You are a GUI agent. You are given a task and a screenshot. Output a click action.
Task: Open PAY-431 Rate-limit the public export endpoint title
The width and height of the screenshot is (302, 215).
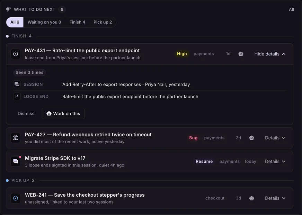[x=82, y=51]
